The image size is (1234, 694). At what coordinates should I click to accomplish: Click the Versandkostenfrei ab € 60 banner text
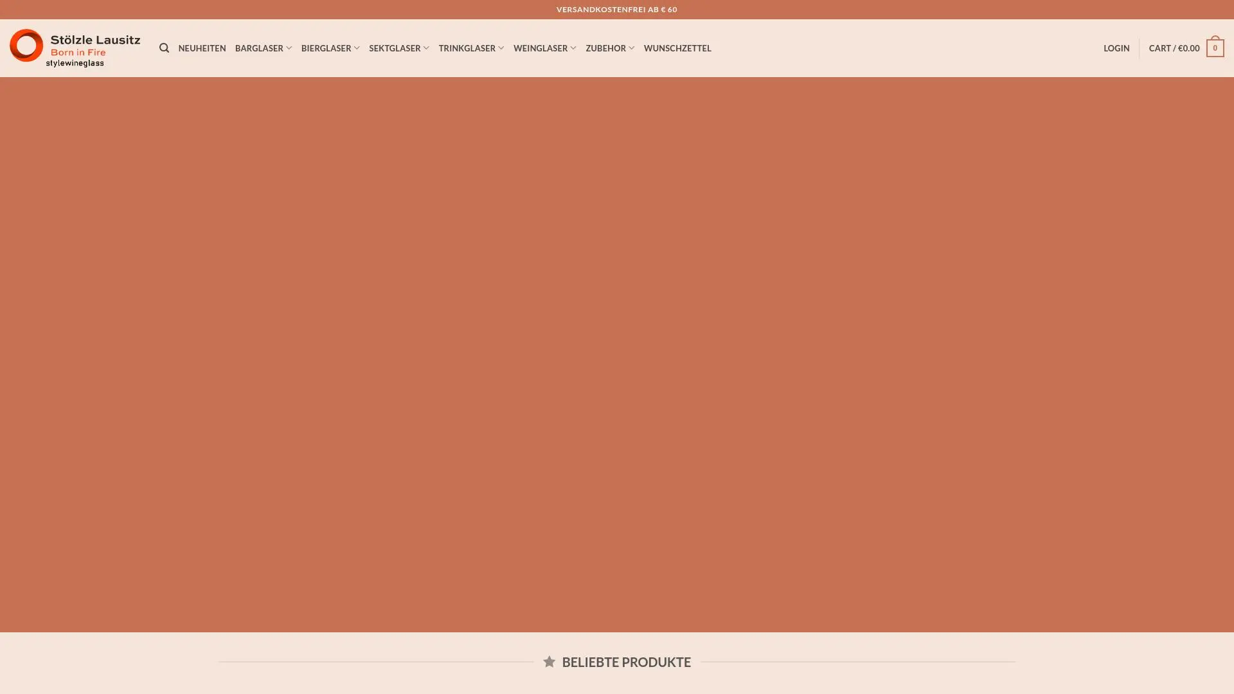[x=616, y=10]
